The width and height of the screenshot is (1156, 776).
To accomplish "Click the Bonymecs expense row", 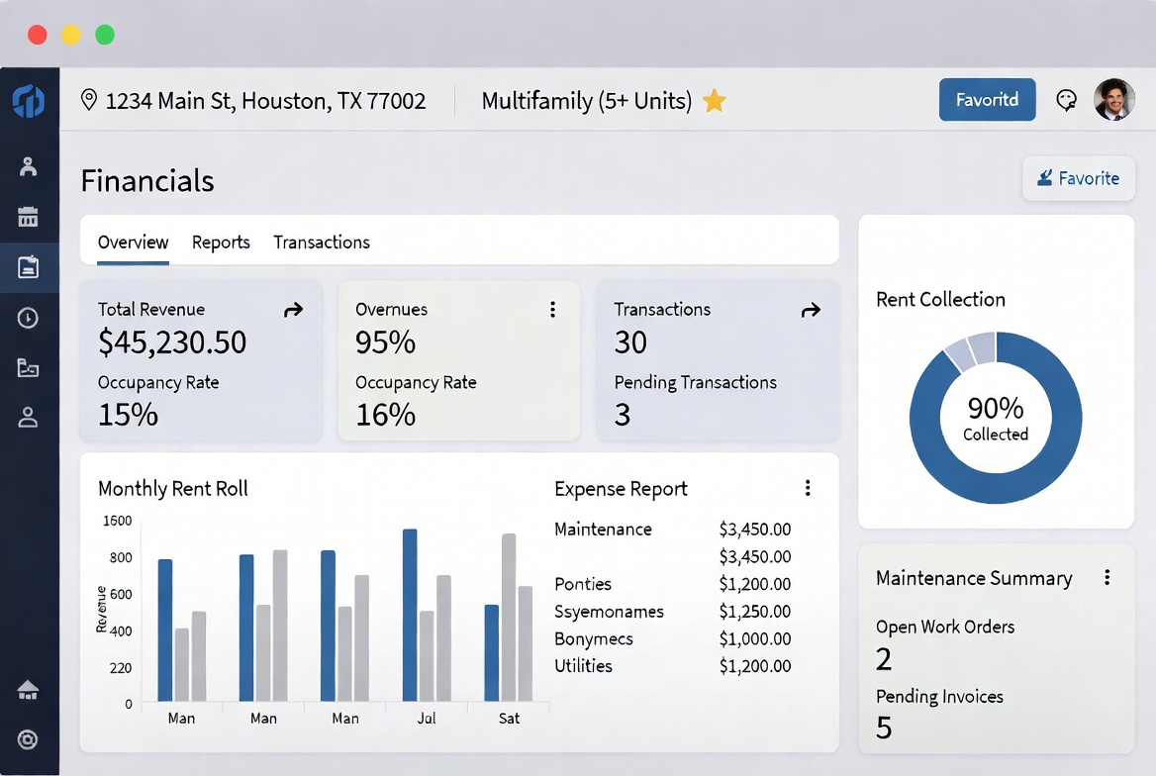I will tap(672, 638).
